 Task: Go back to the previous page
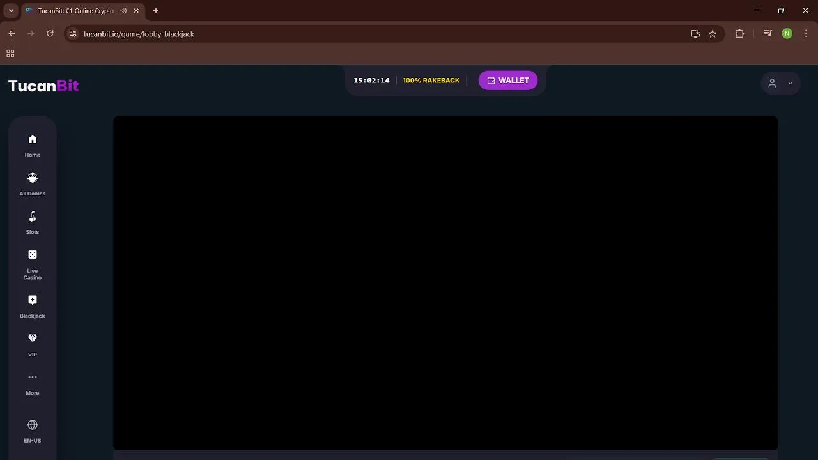click(12, 34)
